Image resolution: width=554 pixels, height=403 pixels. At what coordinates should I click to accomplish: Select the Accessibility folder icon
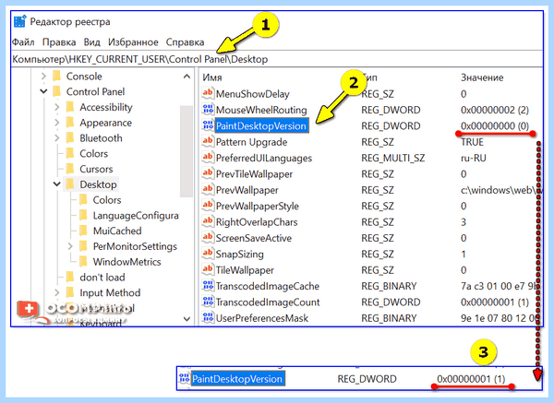(70, 107)
